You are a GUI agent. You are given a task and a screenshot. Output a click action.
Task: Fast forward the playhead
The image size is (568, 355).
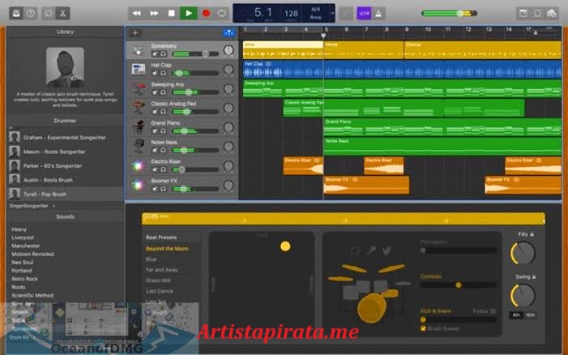154,14
